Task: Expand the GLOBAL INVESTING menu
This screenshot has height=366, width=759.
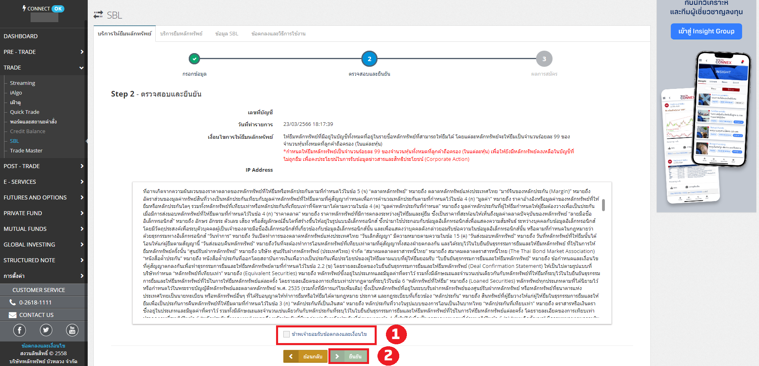Action: point(43,245)
